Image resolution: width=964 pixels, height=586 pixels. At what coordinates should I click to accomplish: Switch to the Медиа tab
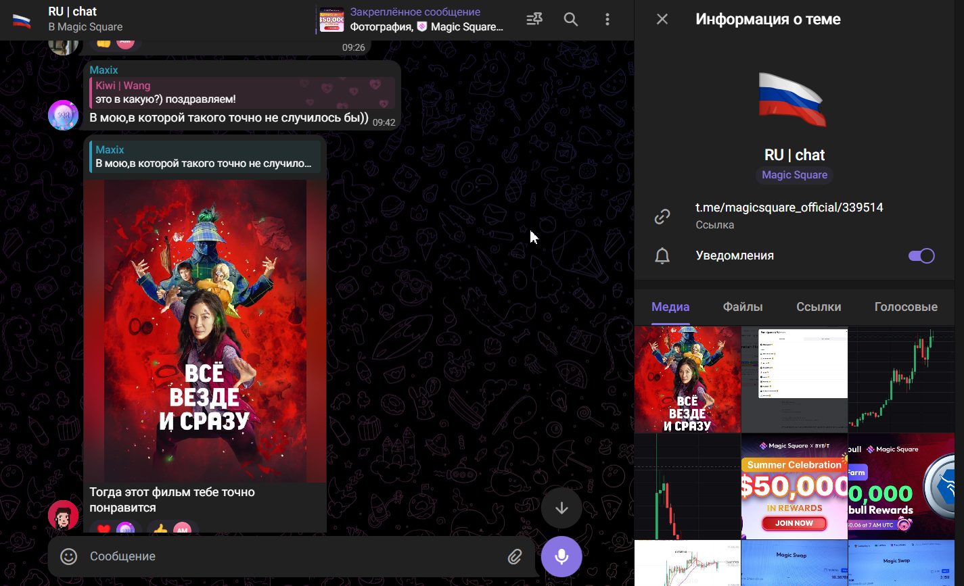(x=670, y=307)
